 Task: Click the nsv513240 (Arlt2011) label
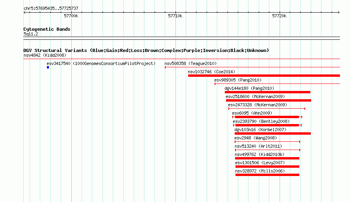coord(258,146)
